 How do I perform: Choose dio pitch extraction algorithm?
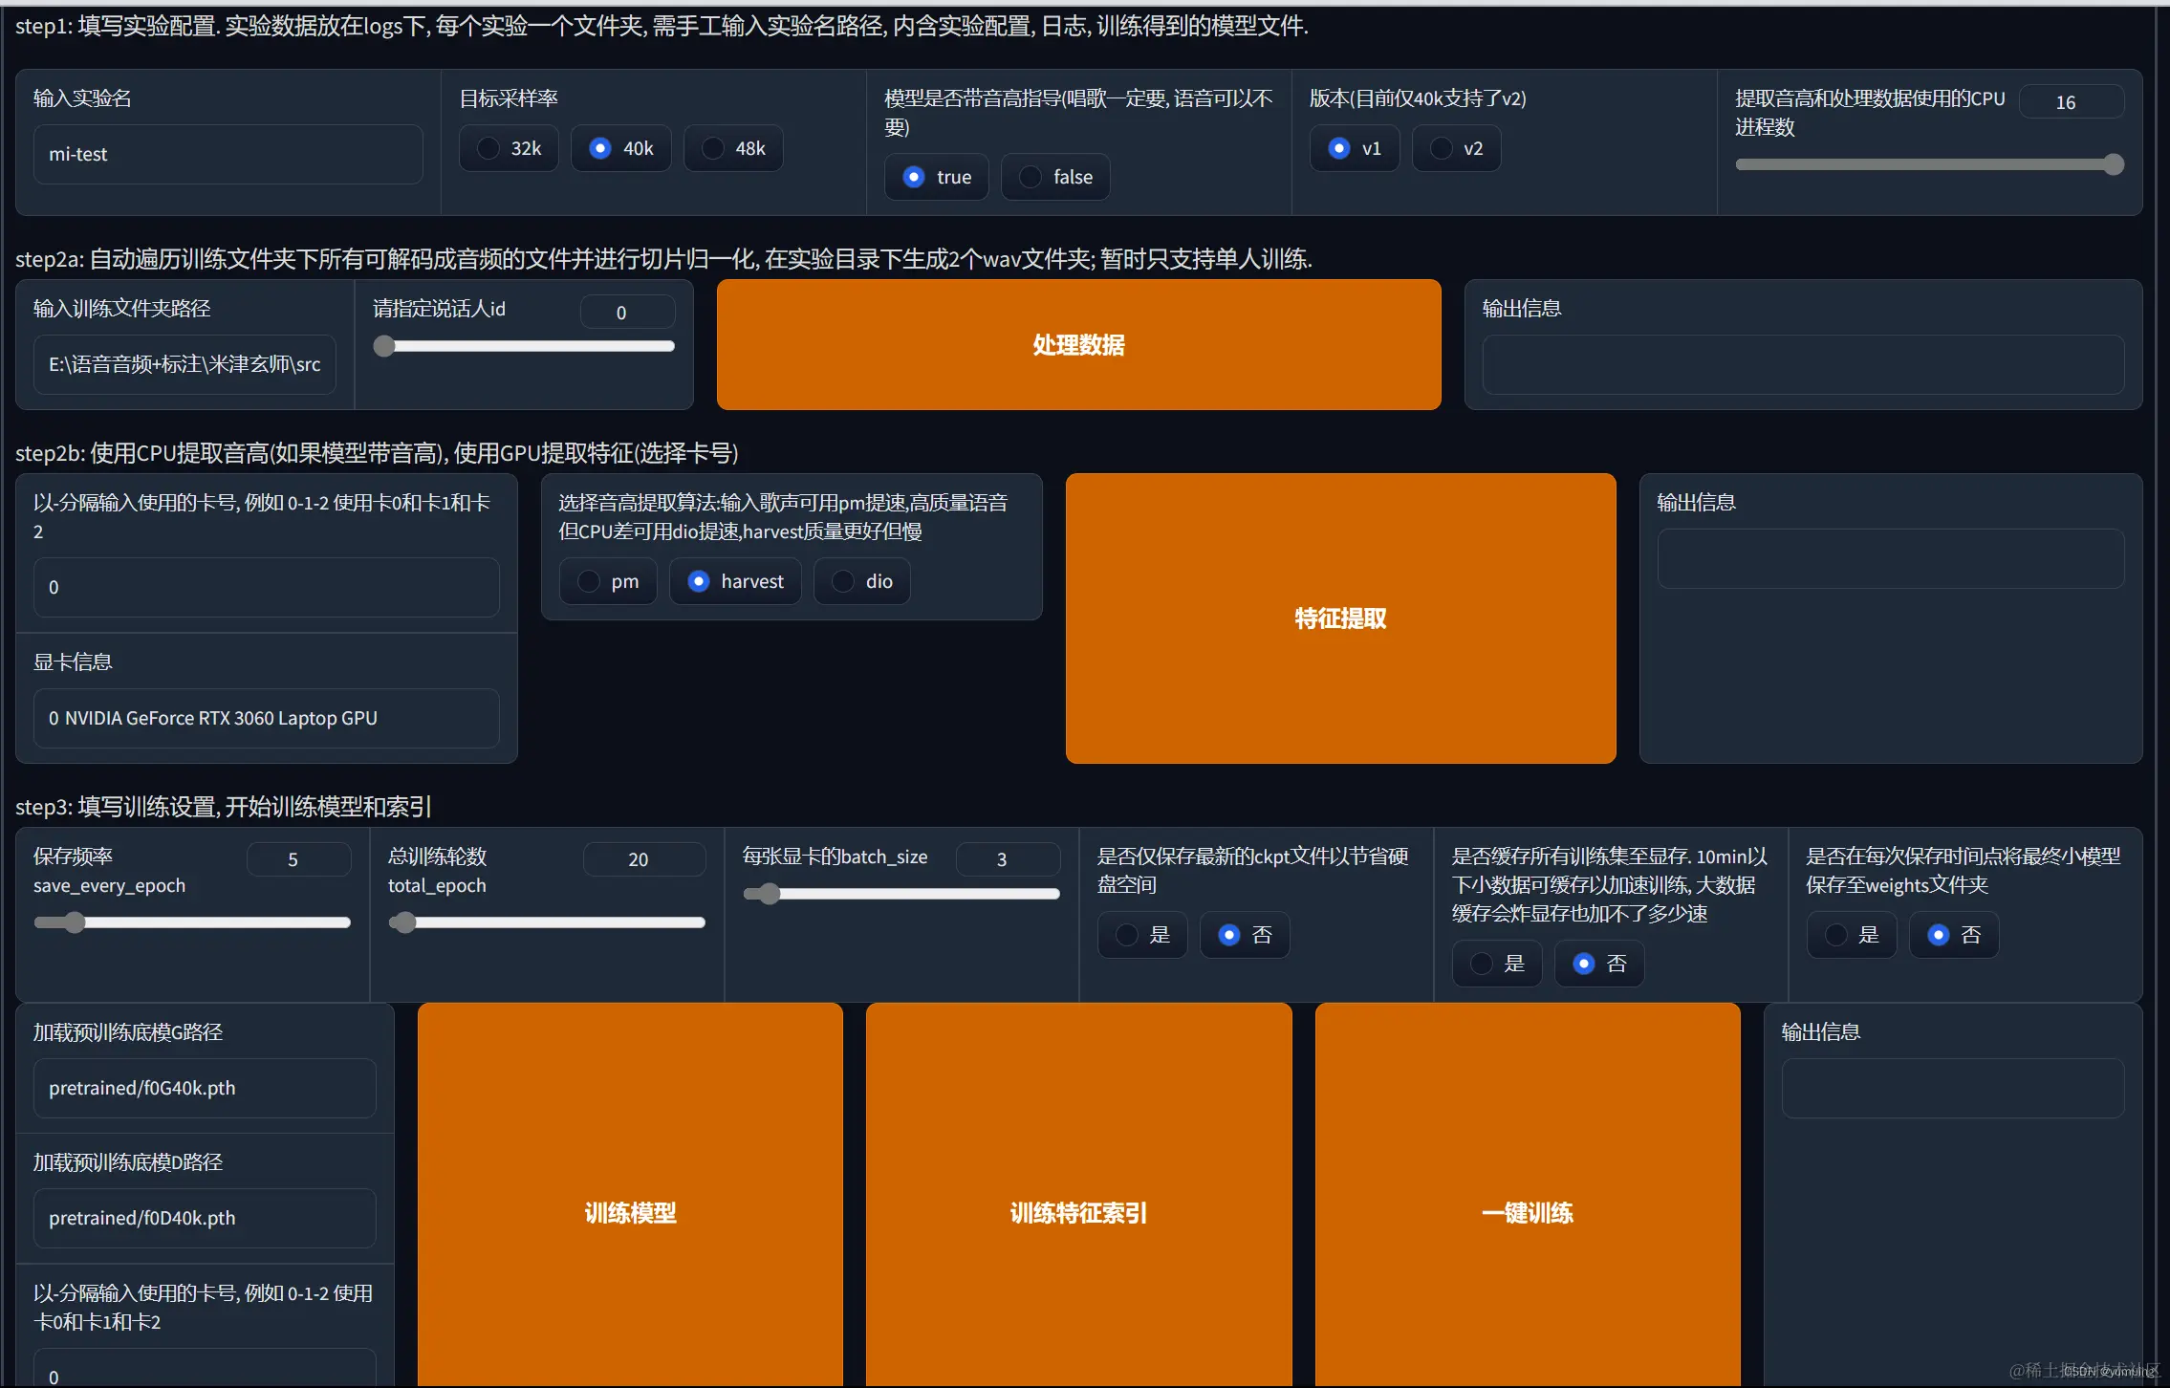click(x=842, y=581)
